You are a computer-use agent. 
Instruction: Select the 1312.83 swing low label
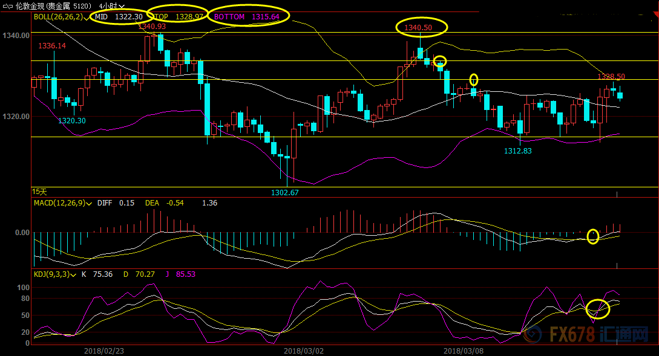tap(517, 150)
